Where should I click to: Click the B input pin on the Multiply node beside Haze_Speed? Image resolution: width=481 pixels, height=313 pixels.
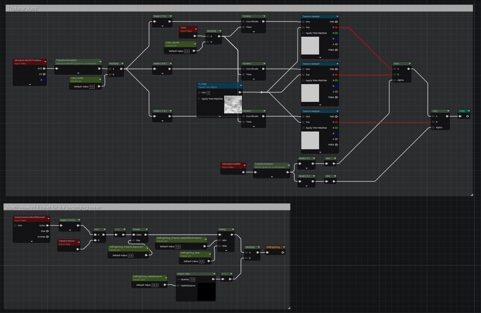coord(208,42)
